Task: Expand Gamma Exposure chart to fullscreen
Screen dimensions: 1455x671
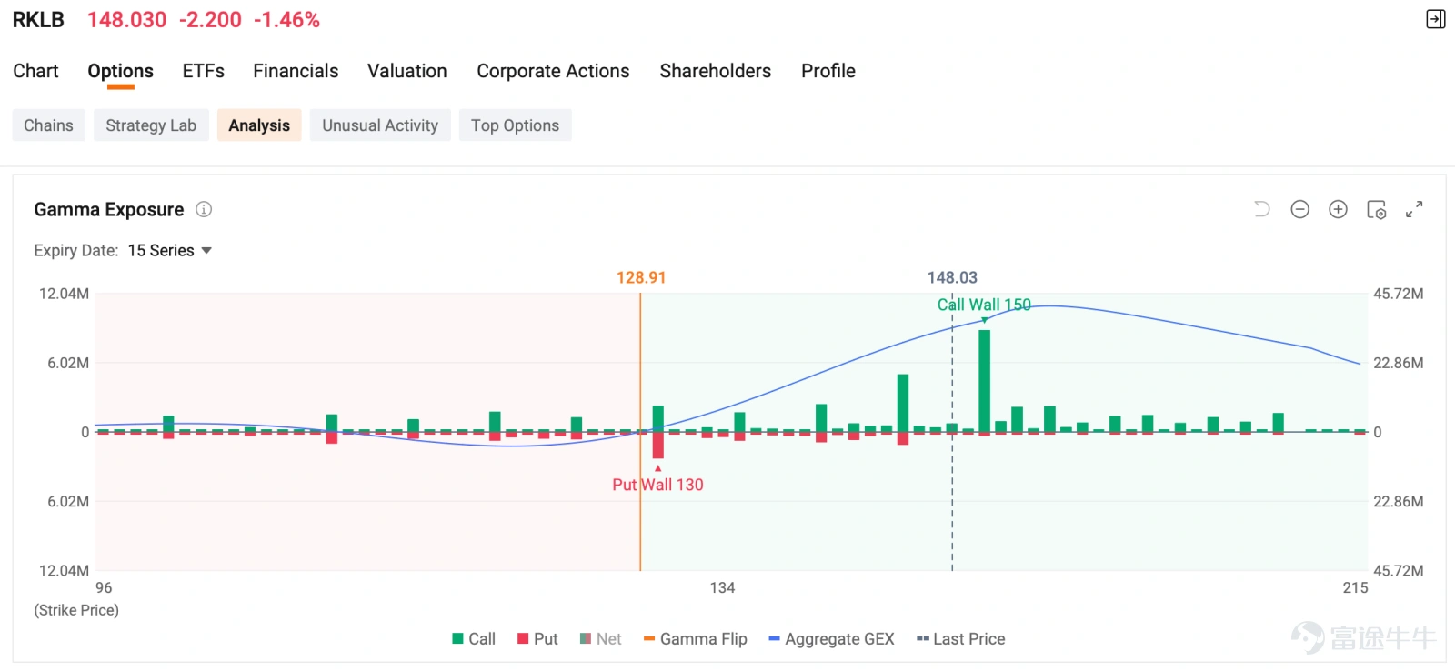Action: 1414,209
